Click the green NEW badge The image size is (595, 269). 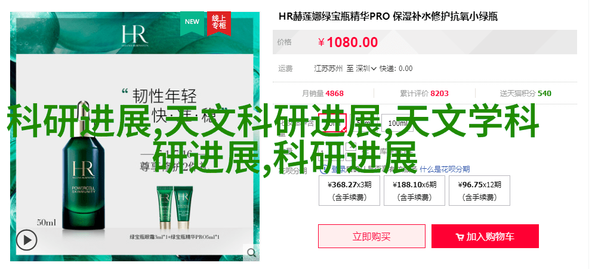pos(192,23)
